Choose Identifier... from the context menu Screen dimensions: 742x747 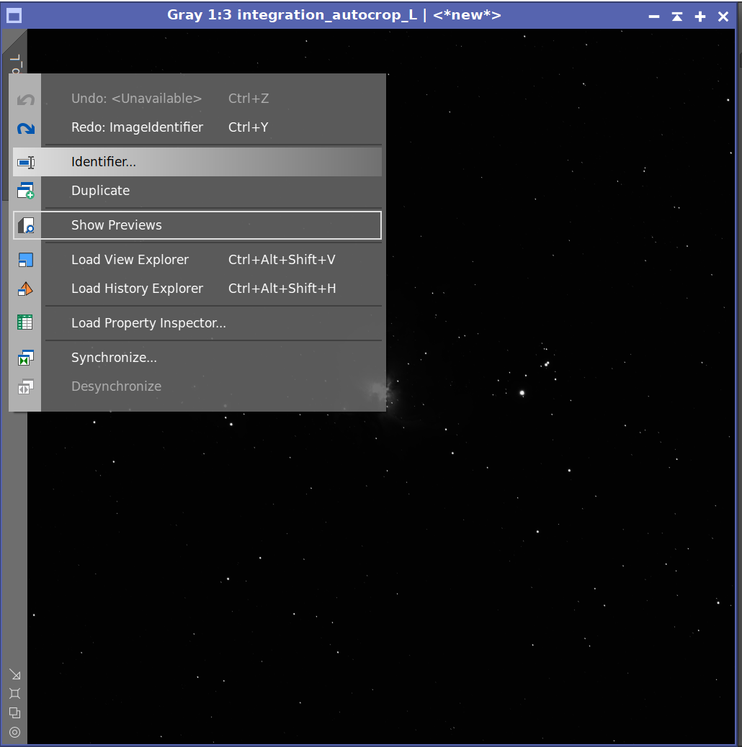point(104,162)
